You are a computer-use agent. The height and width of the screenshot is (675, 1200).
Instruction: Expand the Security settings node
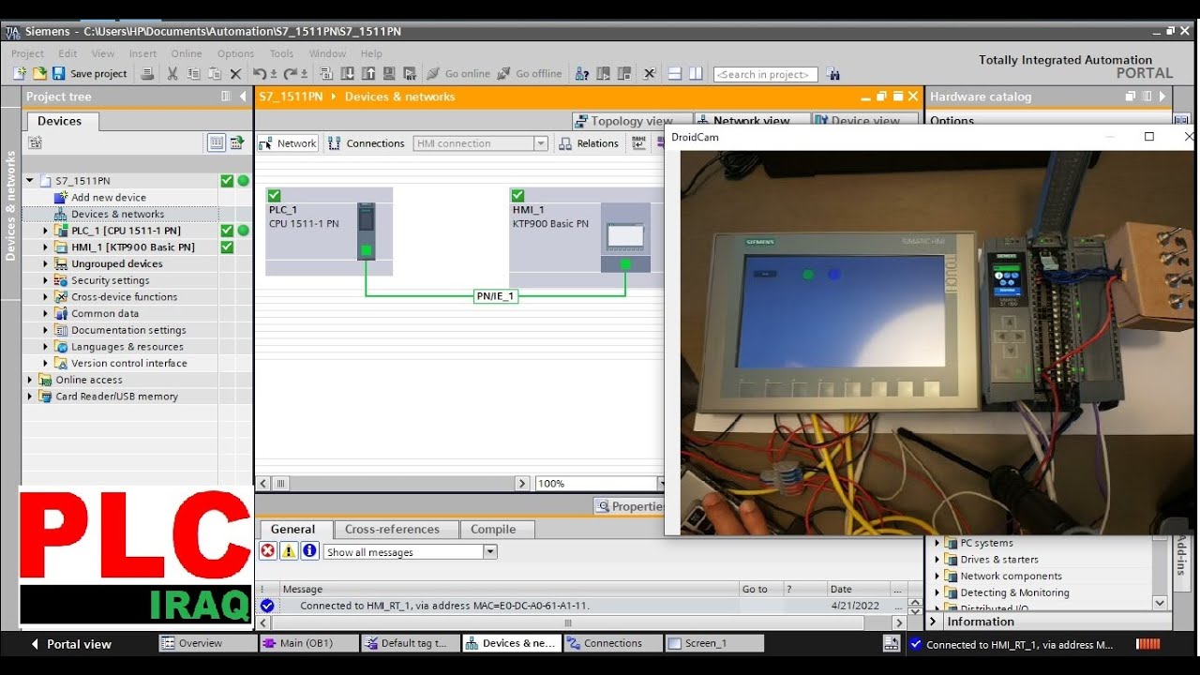pos(45,280)
